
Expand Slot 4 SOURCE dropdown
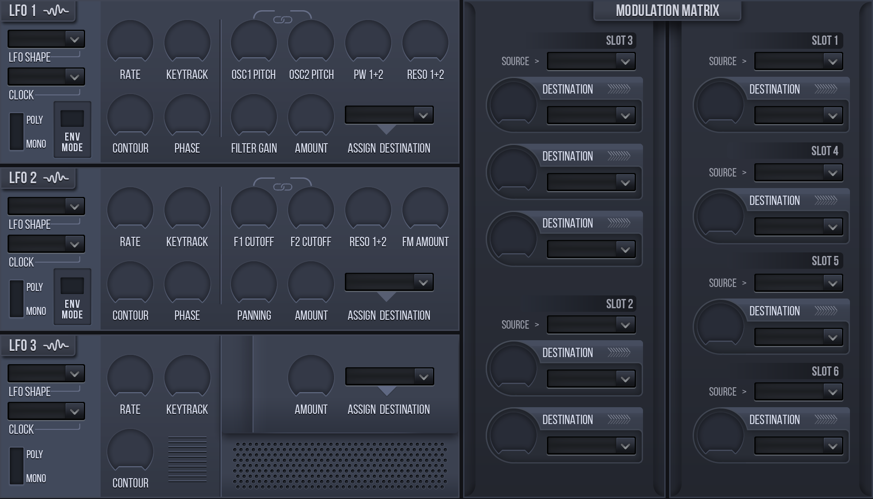tap(799, 173)
